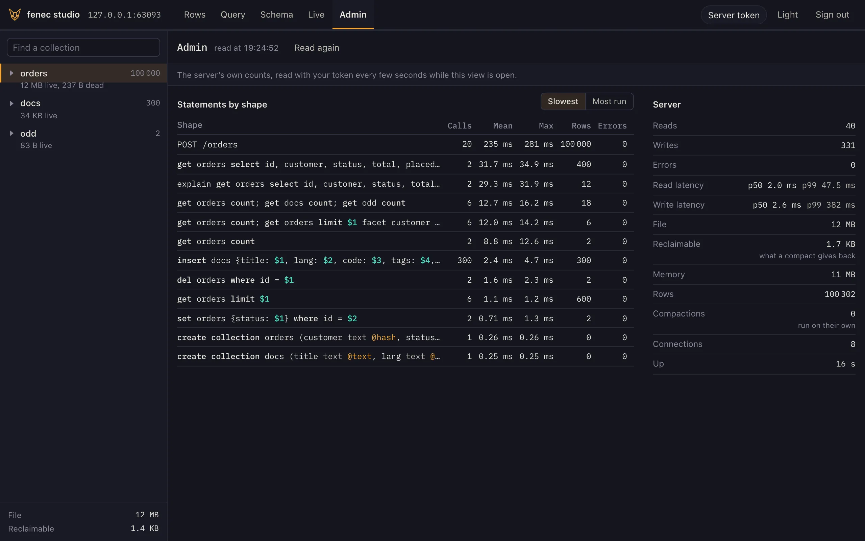Click the sidebar File 12 MB value
This screenshot has width=865, height=541.
147,515
